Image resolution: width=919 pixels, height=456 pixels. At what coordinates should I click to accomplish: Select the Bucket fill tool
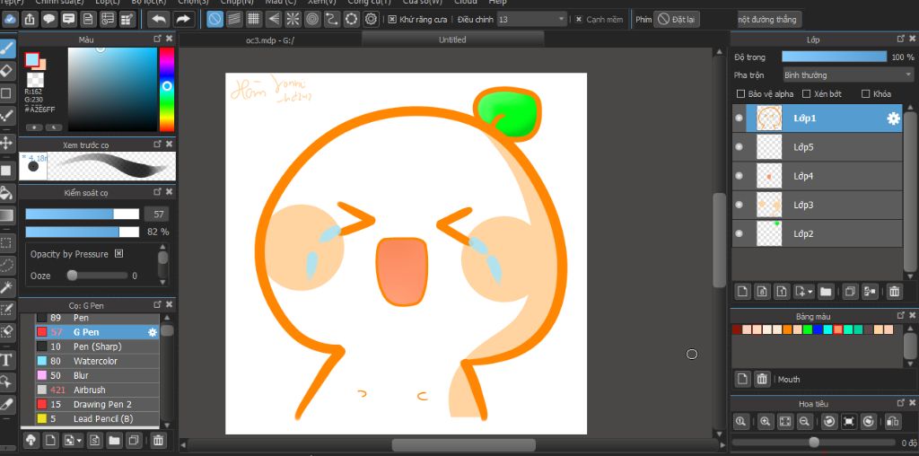pyautogui.click(x=7, y=193)
